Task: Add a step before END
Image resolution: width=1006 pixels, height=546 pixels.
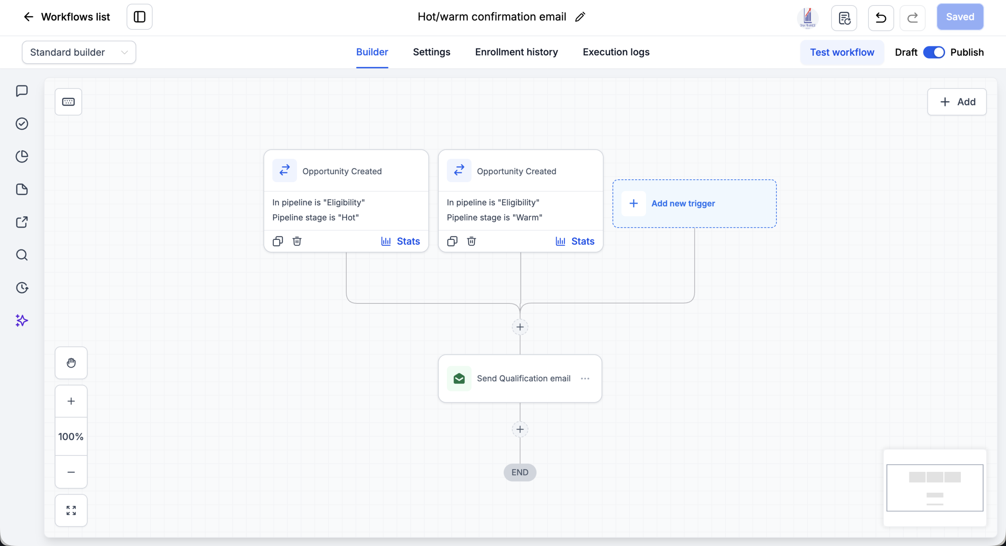Action: 520,429
